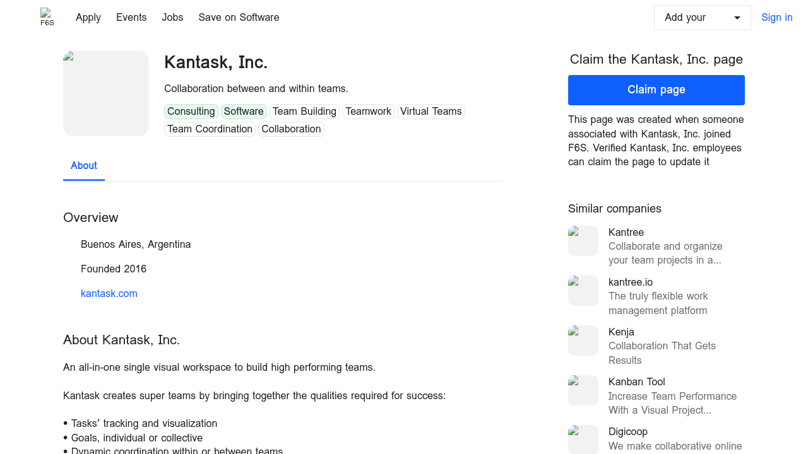Open the Digicoop company logo thumbnail
808x454 pixels.
pyautogui.click(x=583, y=439)
